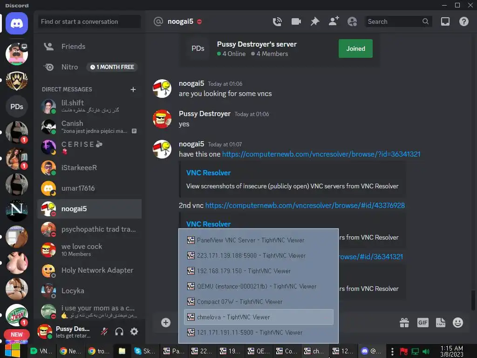Screen dimensions: 477x358
Task: Add friends to DM icon
Action: [334, 21]
